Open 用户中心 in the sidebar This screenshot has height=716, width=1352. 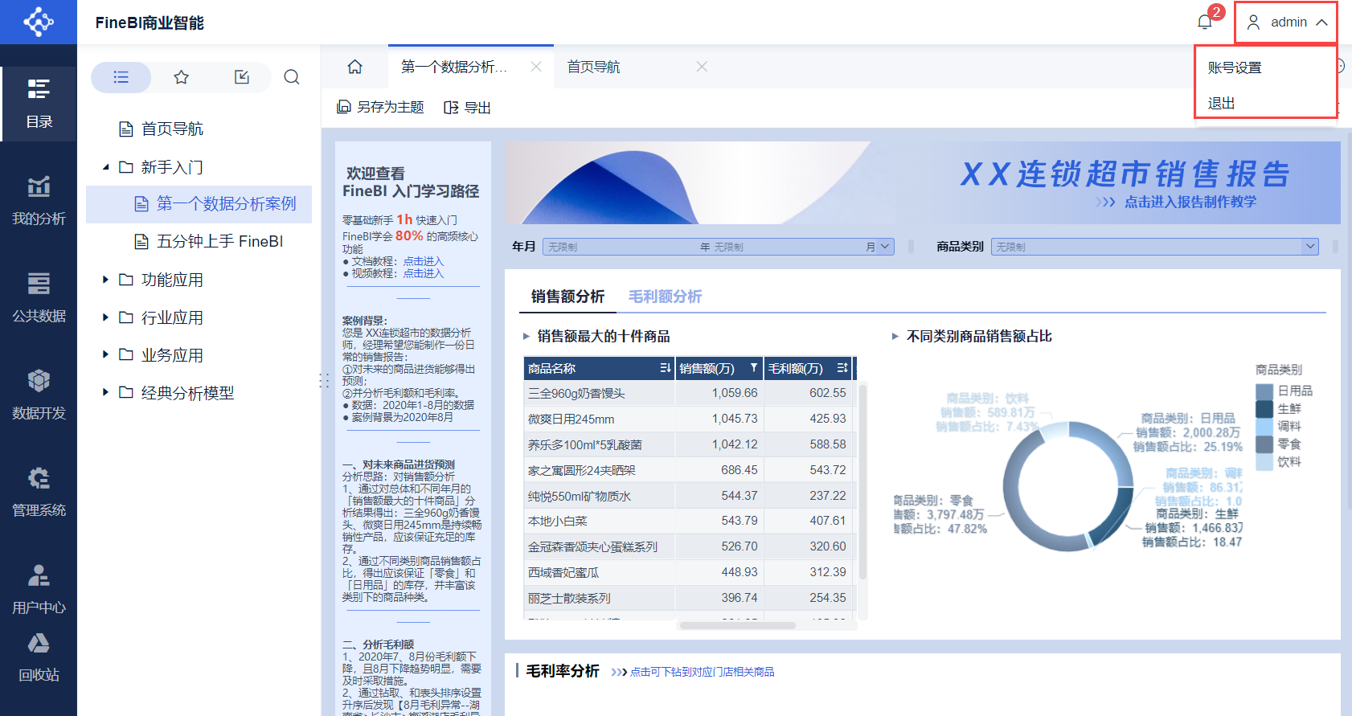[39, 590]
